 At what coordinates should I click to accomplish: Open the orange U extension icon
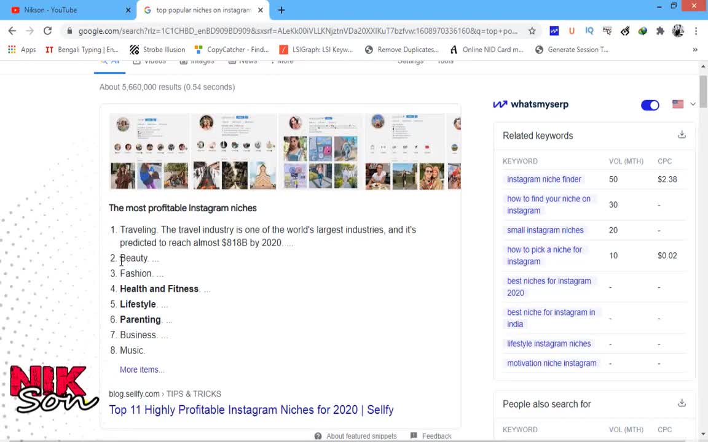click(572, 31)
